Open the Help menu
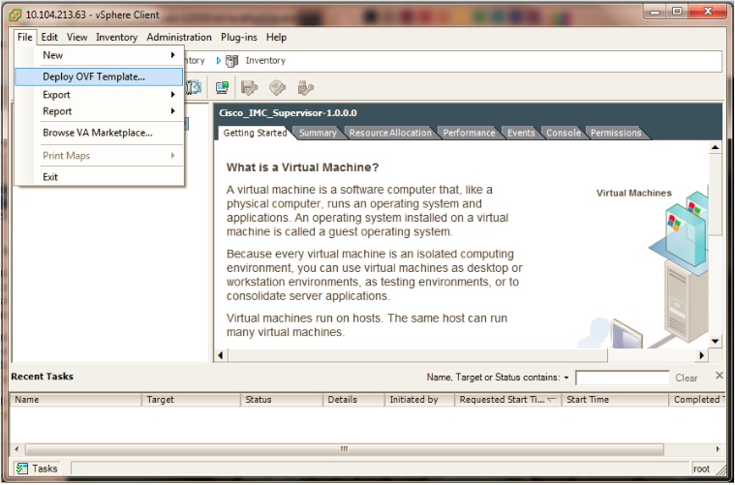Screen dimensions: 735x485 point(276,37)
